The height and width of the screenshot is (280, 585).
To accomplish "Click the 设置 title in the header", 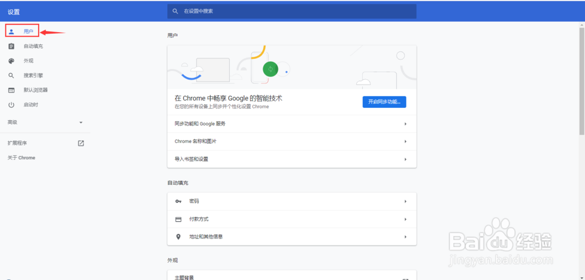I will [13, 12].
